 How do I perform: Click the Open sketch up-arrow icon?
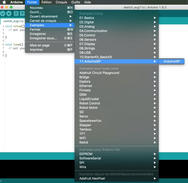click(x=23, y=14)
